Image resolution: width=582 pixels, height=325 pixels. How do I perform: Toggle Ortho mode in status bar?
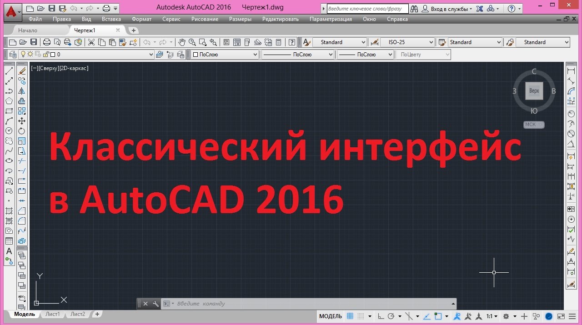coord(381,316)
